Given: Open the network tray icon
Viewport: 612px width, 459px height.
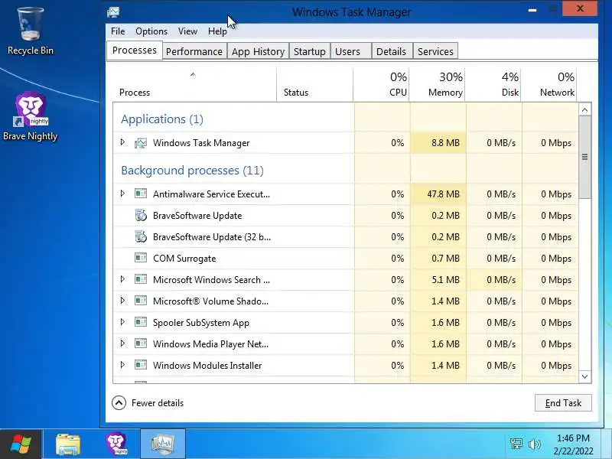Looking at the screenshot, I should [516, 444].
